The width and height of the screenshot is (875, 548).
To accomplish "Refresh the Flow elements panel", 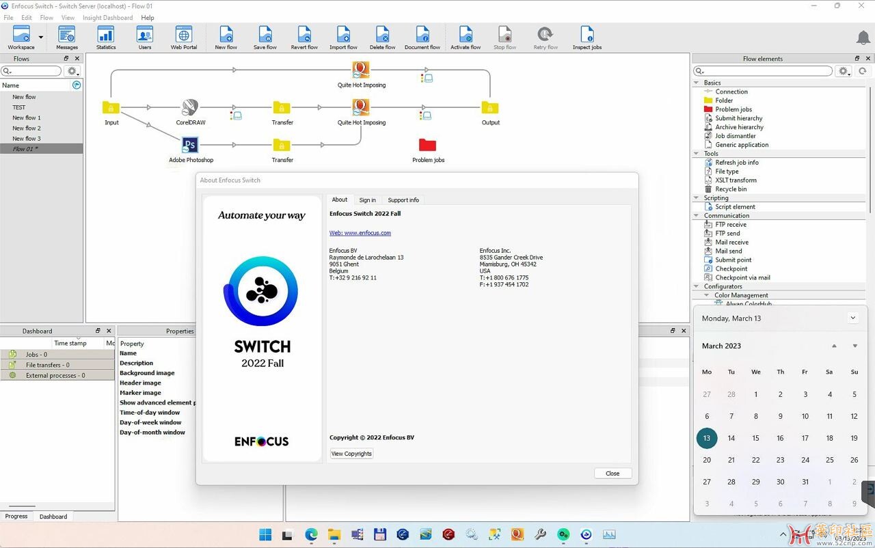I will tap(863, 71).
